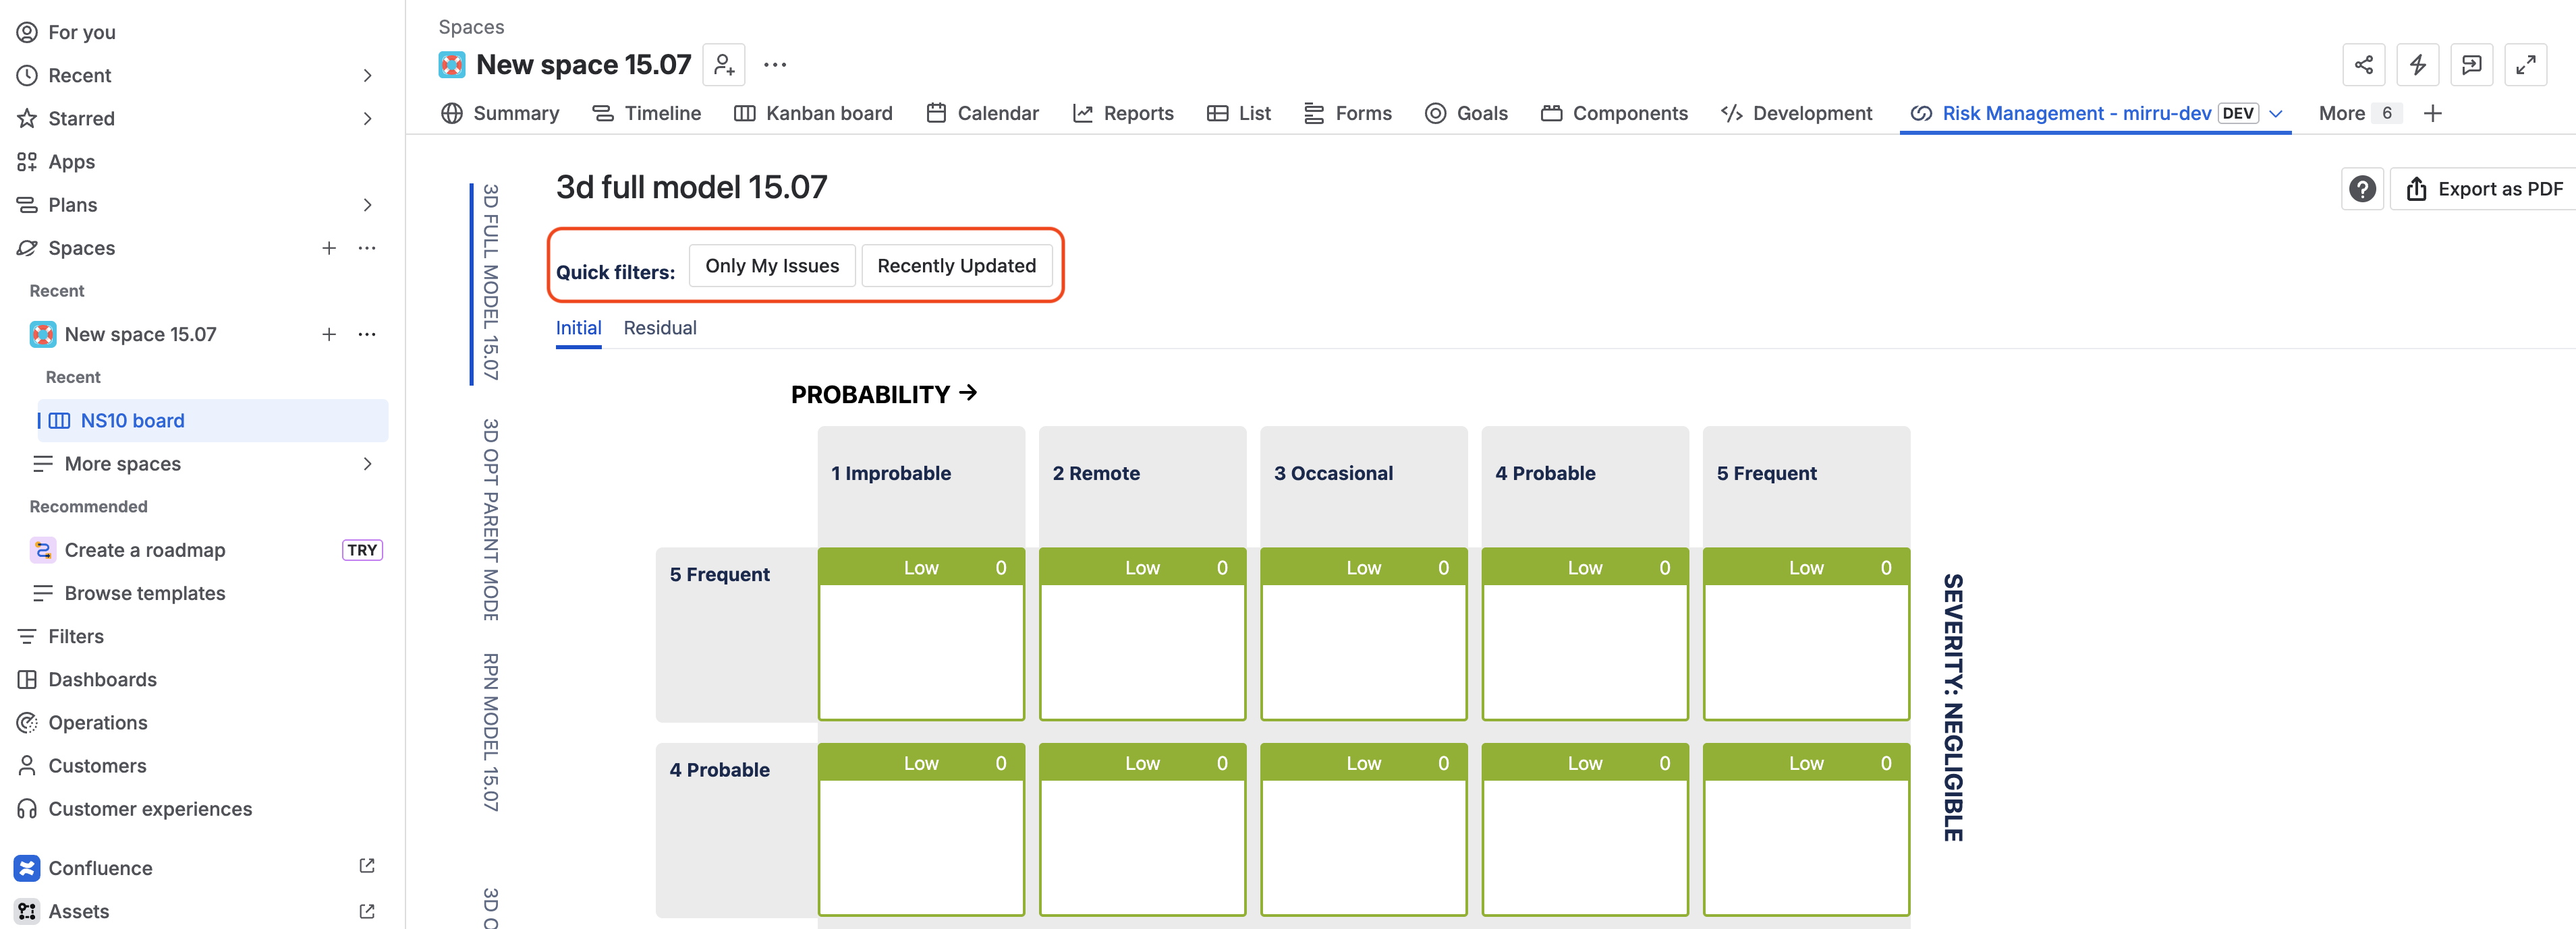
Task: Switch to Forms tab
Action: point(1348,114)
